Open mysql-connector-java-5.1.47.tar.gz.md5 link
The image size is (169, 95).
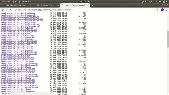19,87
